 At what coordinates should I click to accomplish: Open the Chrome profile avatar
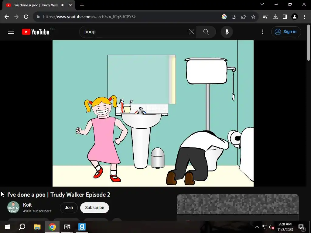295,17
